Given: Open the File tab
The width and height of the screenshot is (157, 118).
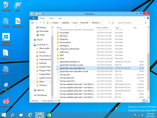Looking at the screenshot, I should [x=34, y=18].
